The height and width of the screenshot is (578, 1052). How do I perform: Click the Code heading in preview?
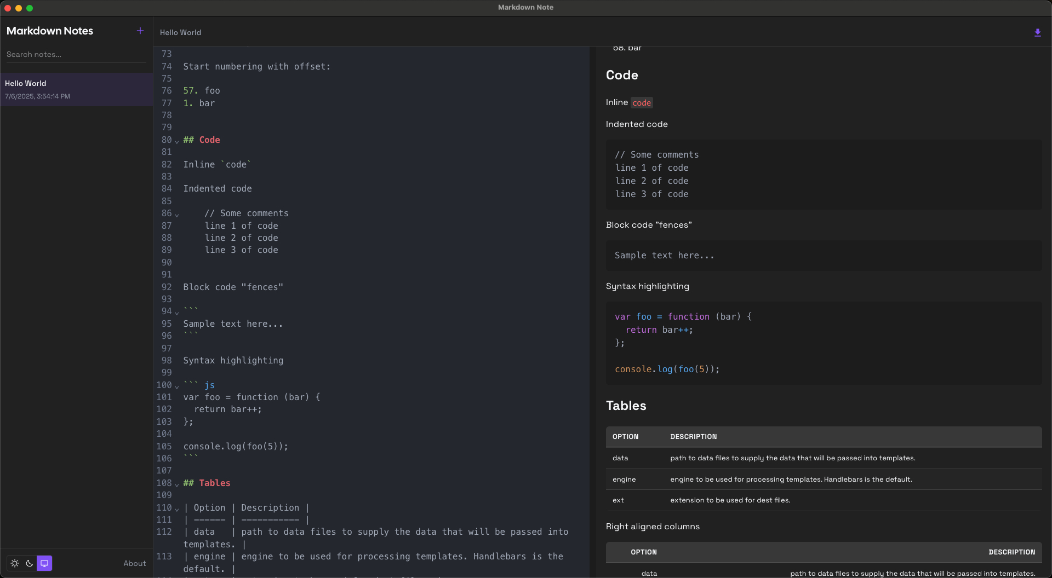(622, 75)
